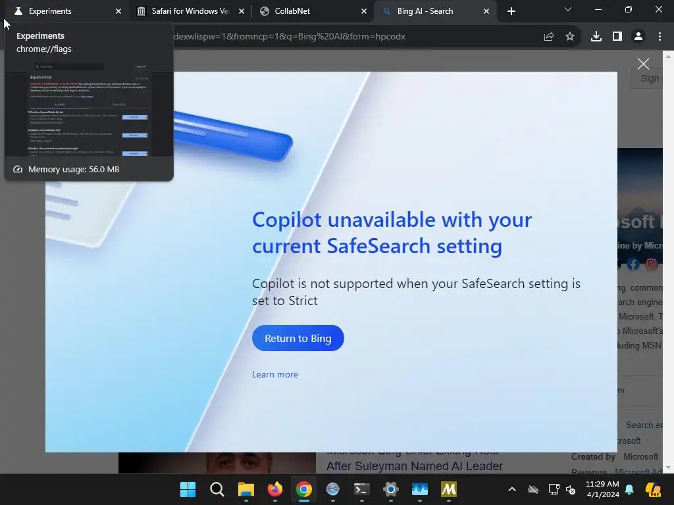674x505 pixels.
Task: Open the terminal app in taskbar
Action: (x=361, y=489)
